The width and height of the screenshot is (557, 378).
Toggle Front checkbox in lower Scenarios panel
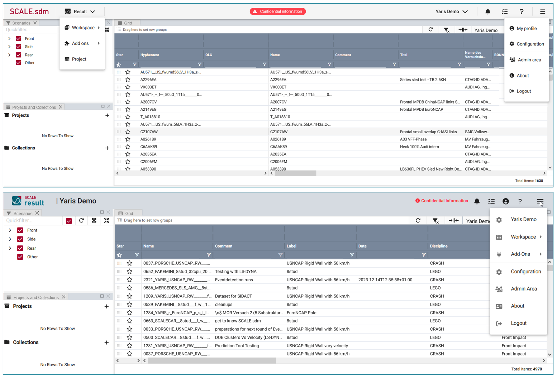coord(20,230)
